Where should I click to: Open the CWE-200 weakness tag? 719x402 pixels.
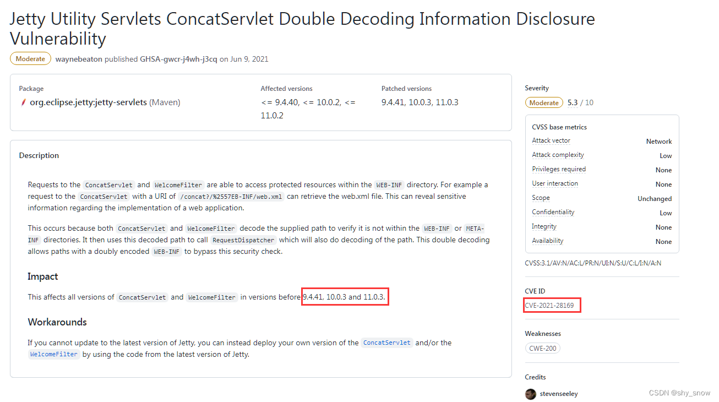(x=543, y=348)
